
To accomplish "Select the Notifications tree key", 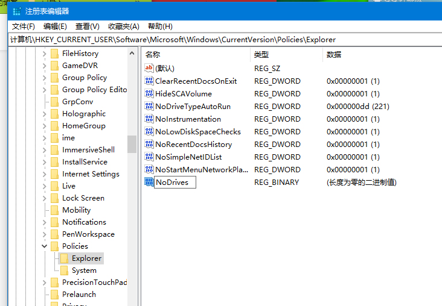I will 84,222.
